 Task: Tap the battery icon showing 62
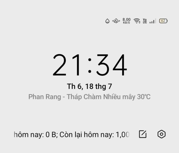coord(163,21)
